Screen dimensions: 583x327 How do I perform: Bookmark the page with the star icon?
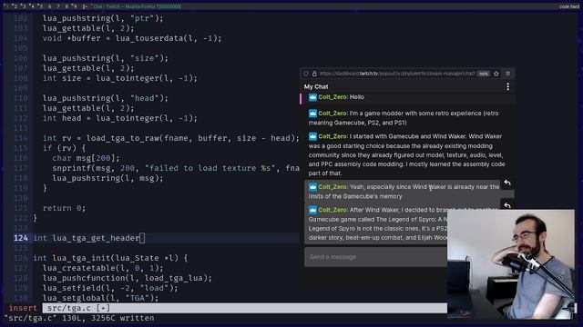[496, 74]
